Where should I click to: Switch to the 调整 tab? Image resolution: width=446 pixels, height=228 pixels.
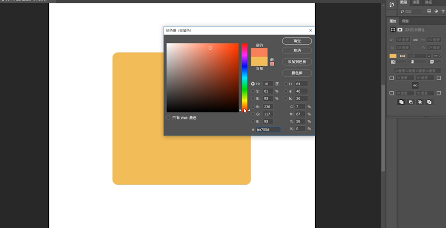point(405,21)
